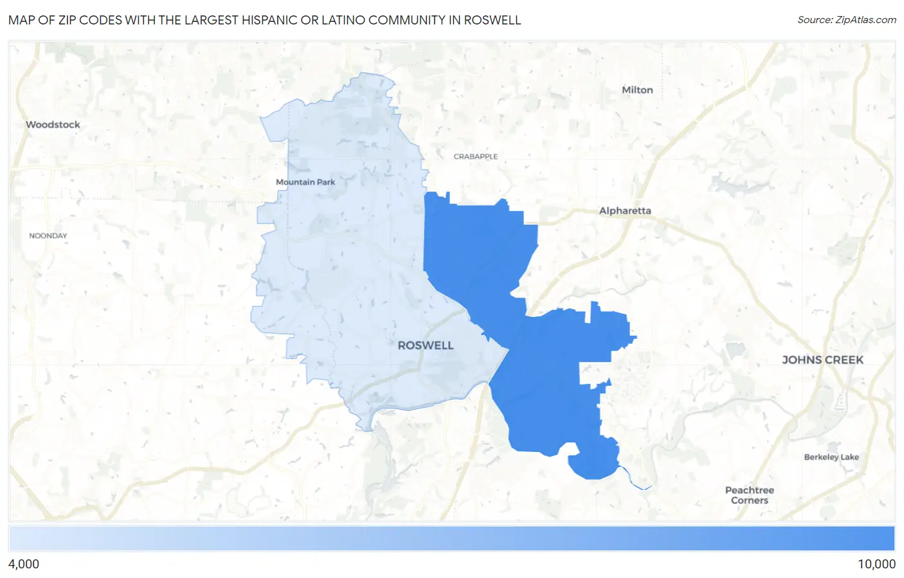
Task: Click the NOONDAY label
Action: (x=48, y=236)
